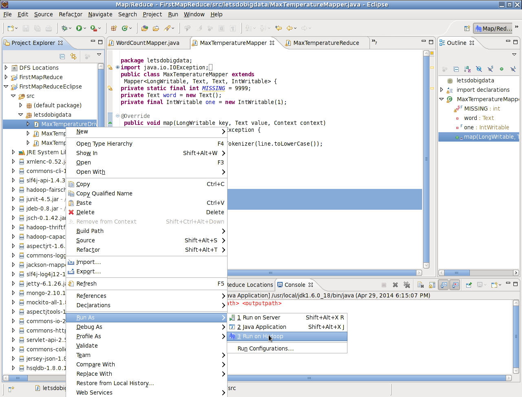Pin the Console view
This screenshot has height=397, width=522.
[x=469, y=285]
